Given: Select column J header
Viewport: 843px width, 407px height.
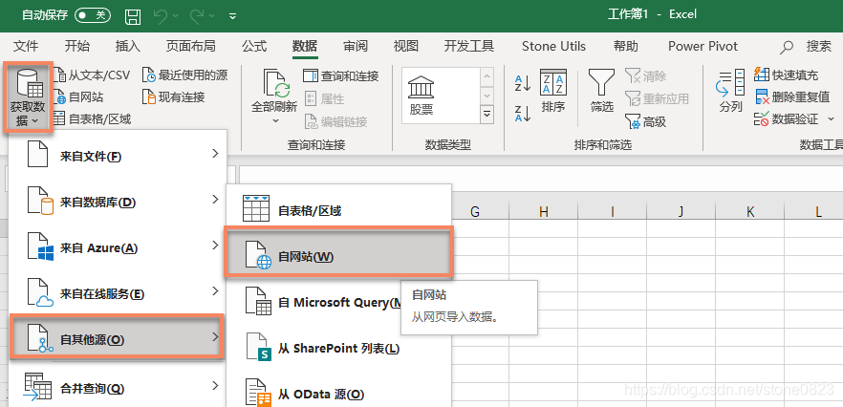Looking at the screenshot, I should click(x=681, y=212).
